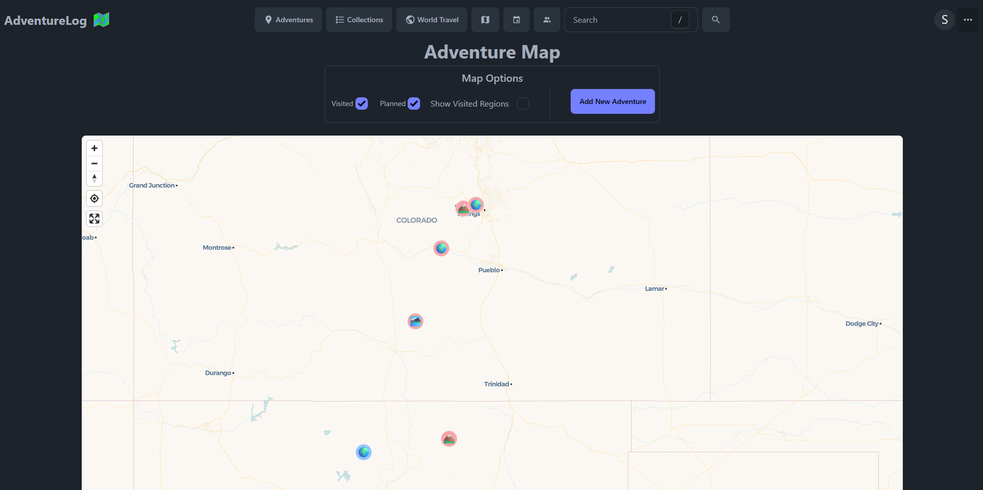Zoom in on the map
This screenshot has height=490, width=983.
[x=94, y=148]
